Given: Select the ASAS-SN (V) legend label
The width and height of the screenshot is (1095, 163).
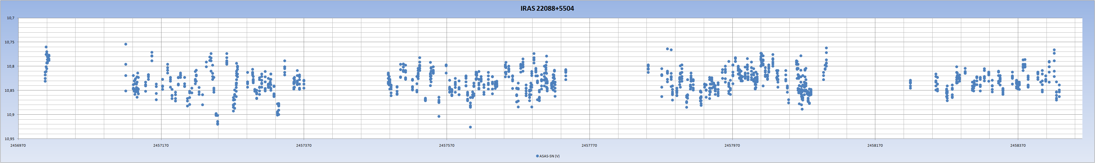Looking at the screenshot, I should (550, 156).
